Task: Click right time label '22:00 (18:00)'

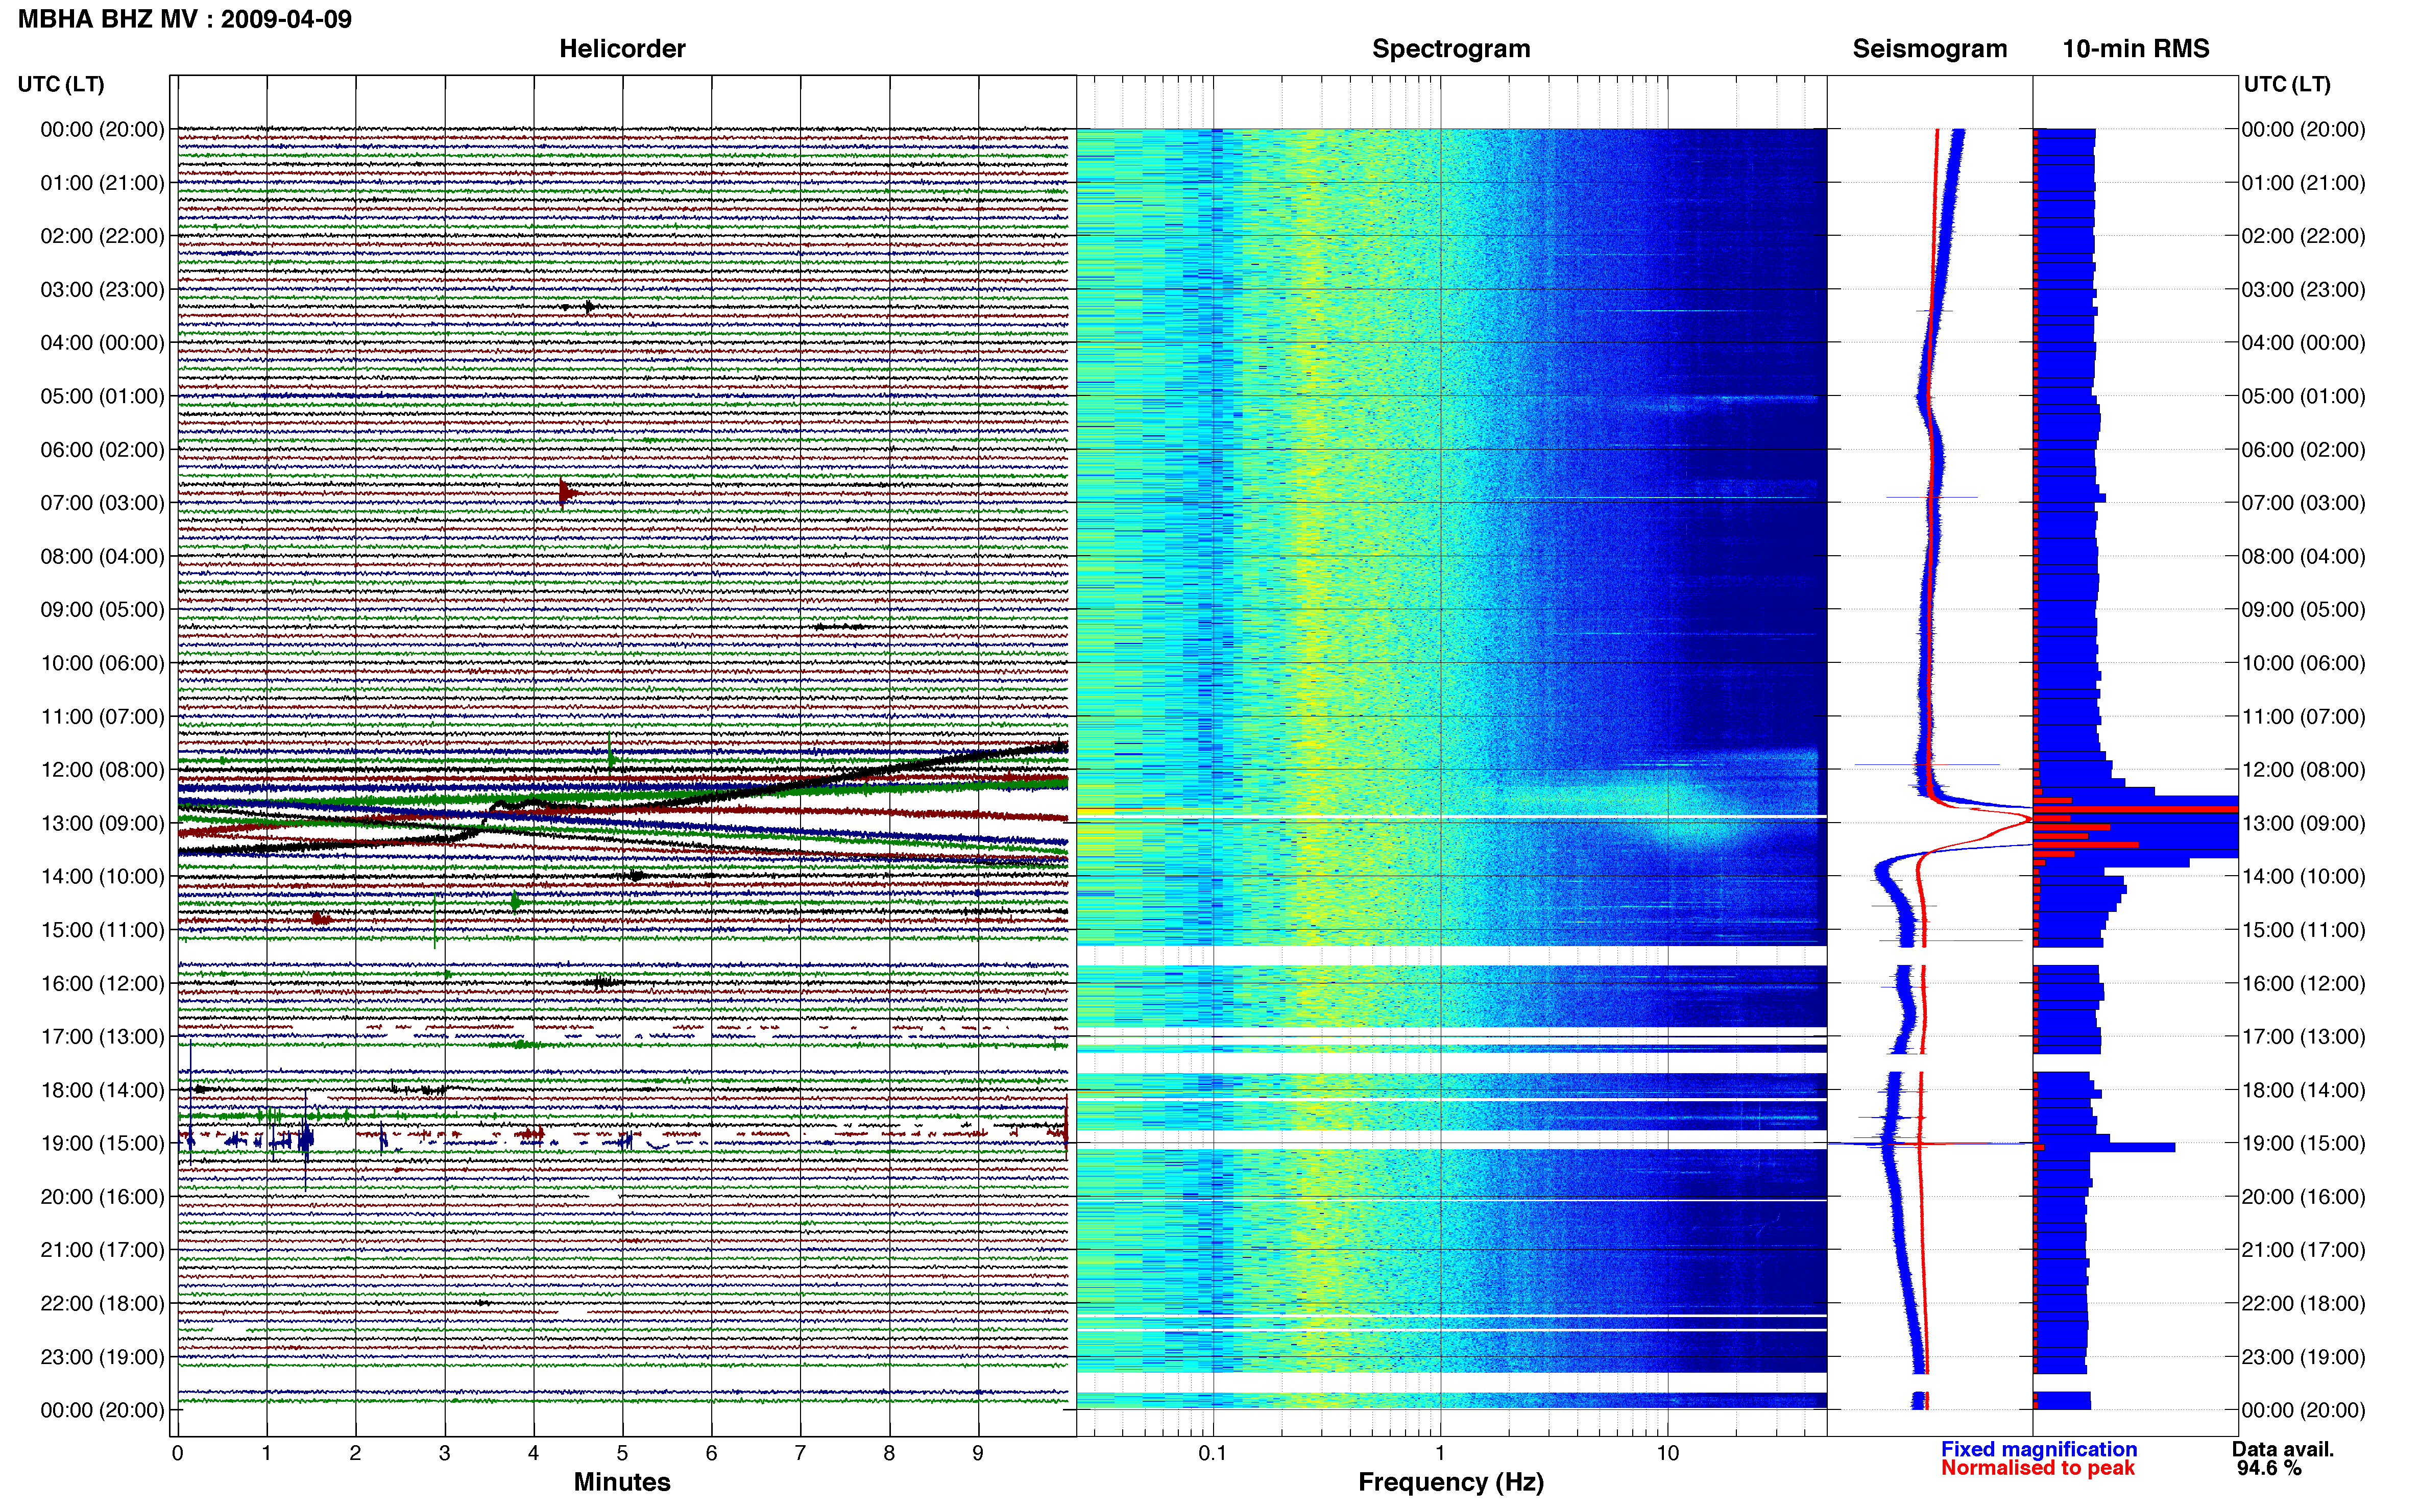Action: (x=2303, y=1303)
